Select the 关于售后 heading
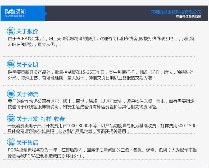The height and width of the screenshot is (168, 209). coord(27,143)
